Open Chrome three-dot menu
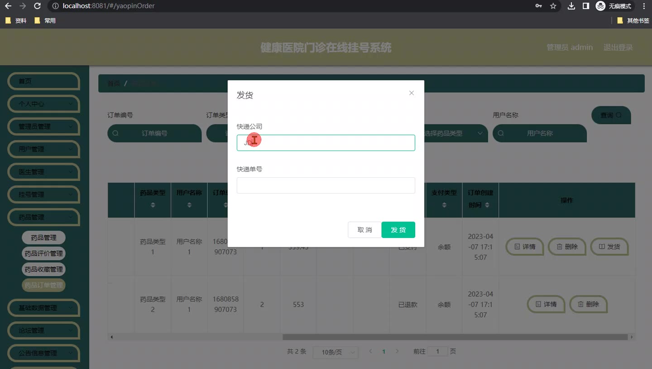Viewport: 652px width, 369px height. pos(644,6)
